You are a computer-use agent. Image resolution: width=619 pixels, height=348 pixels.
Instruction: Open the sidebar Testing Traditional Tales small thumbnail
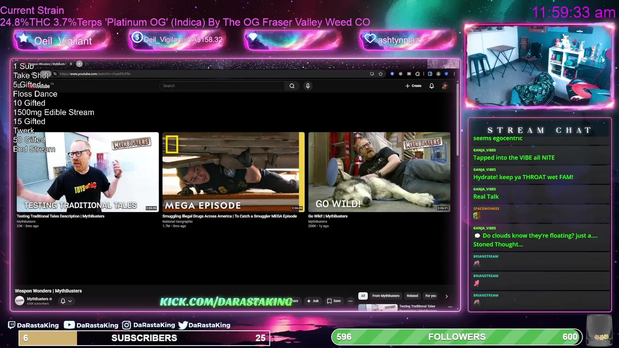tap(378, 307)
